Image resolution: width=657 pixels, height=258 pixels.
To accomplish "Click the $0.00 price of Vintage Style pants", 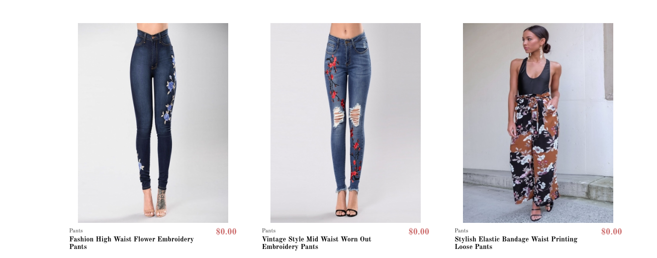I will click(x=419, y=232).
